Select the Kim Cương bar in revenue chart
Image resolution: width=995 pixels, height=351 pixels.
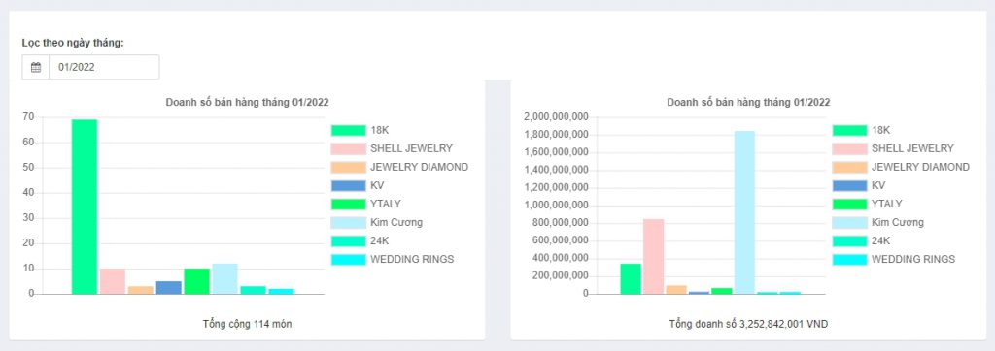[744, 212]
